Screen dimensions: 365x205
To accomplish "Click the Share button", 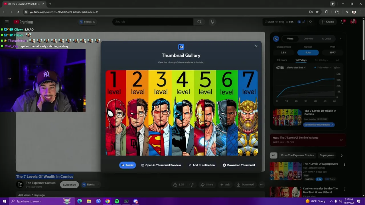I will [207, 185].
